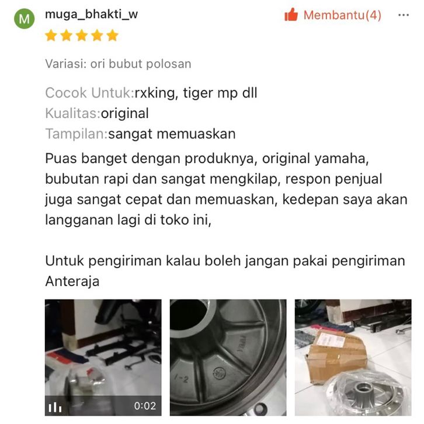The image size is (424, 424).
Task: Tap the thumbs-up Membantu icon
Action: pyautogui.click(x=291, y=15)
